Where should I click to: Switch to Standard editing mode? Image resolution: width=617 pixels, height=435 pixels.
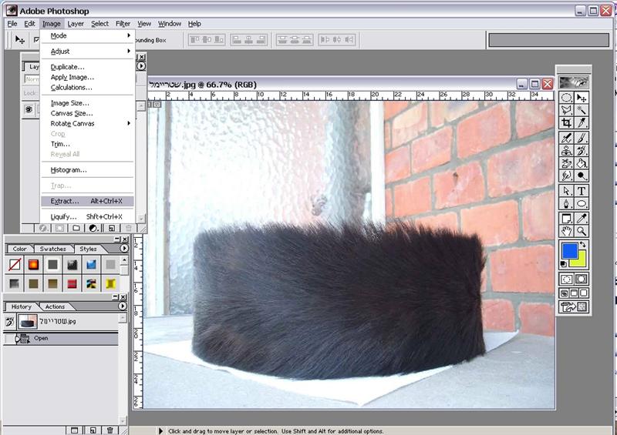point(566,279)
